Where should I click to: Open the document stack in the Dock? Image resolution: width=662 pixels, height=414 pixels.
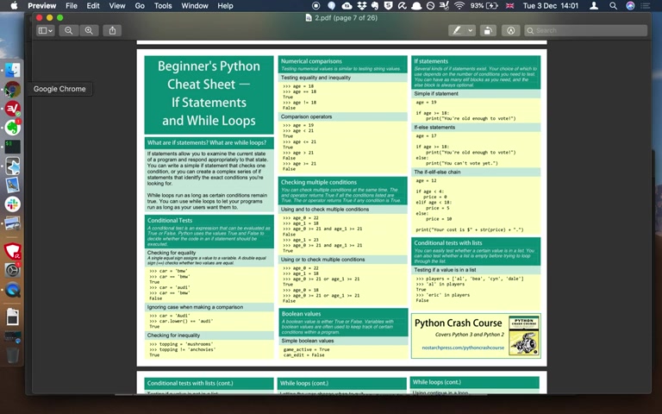tap(13, 317)
